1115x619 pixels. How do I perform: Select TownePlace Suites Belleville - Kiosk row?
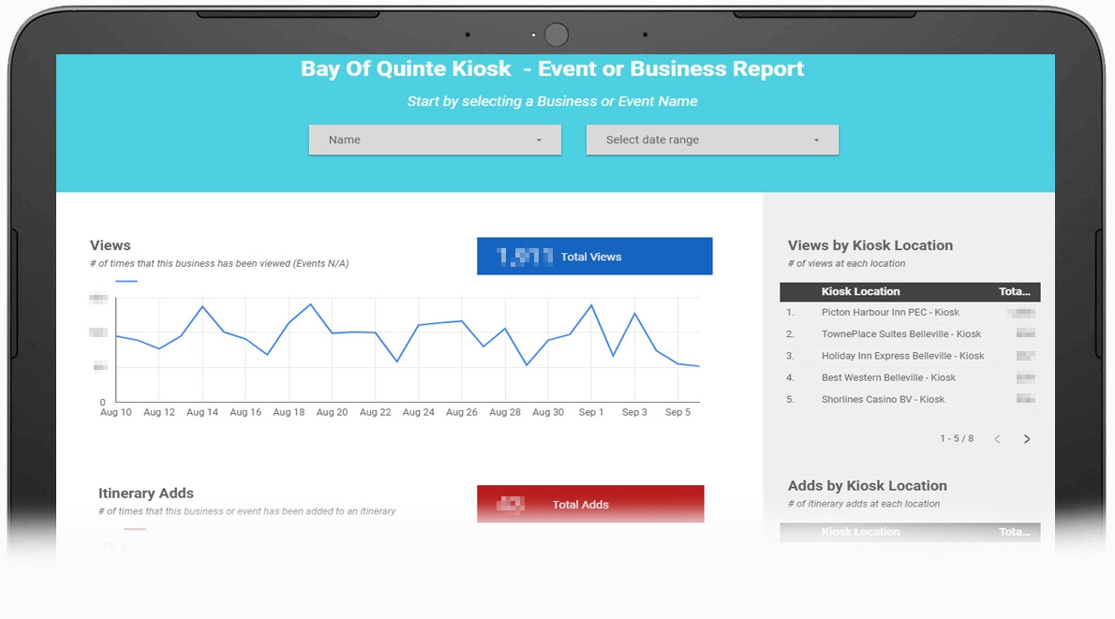910,334
